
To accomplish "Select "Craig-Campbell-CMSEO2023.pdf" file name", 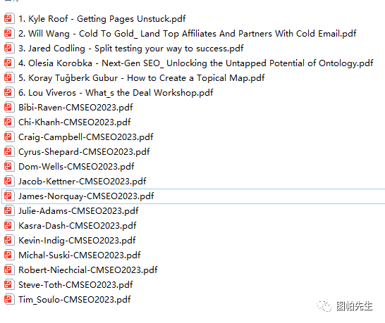I will [86, 137].
